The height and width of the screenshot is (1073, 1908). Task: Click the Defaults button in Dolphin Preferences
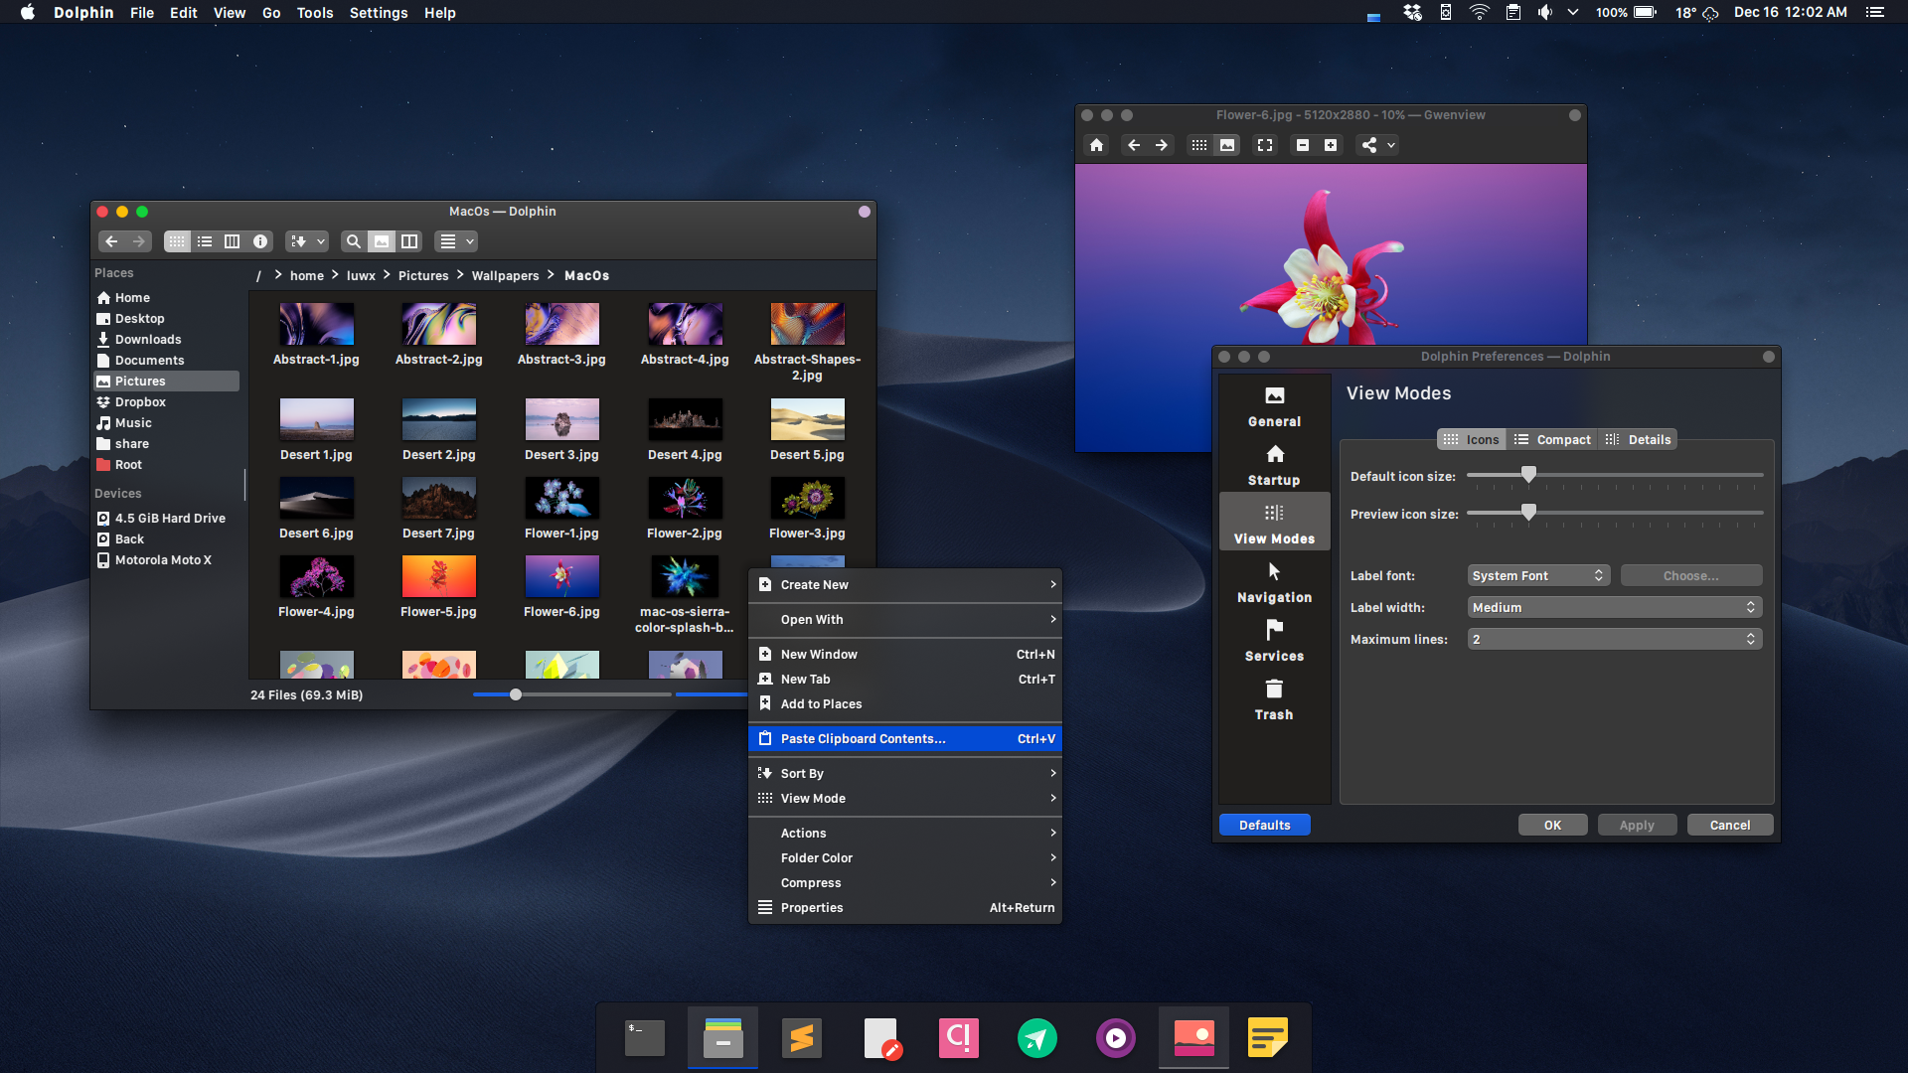[1264, 825]
